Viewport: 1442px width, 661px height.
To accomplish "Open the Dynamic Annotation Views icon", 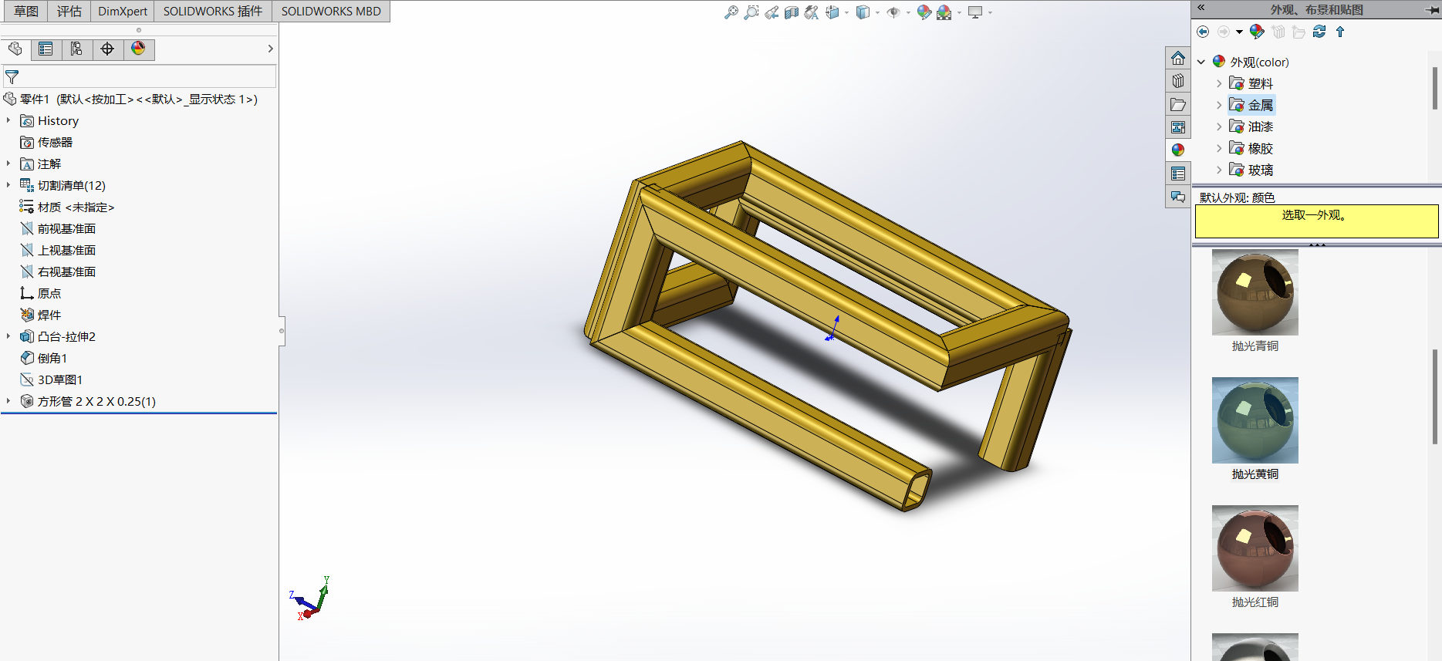I will click(812, 12).
